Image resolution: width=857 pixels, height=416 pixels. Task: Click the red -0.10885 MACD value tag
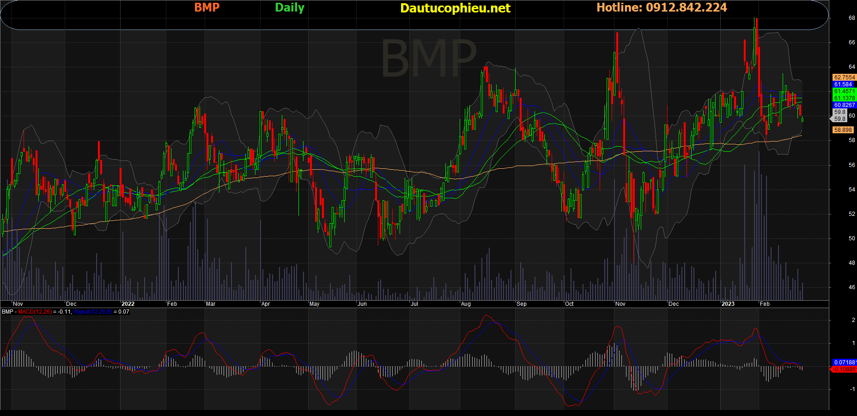click(x=845, y=369)
